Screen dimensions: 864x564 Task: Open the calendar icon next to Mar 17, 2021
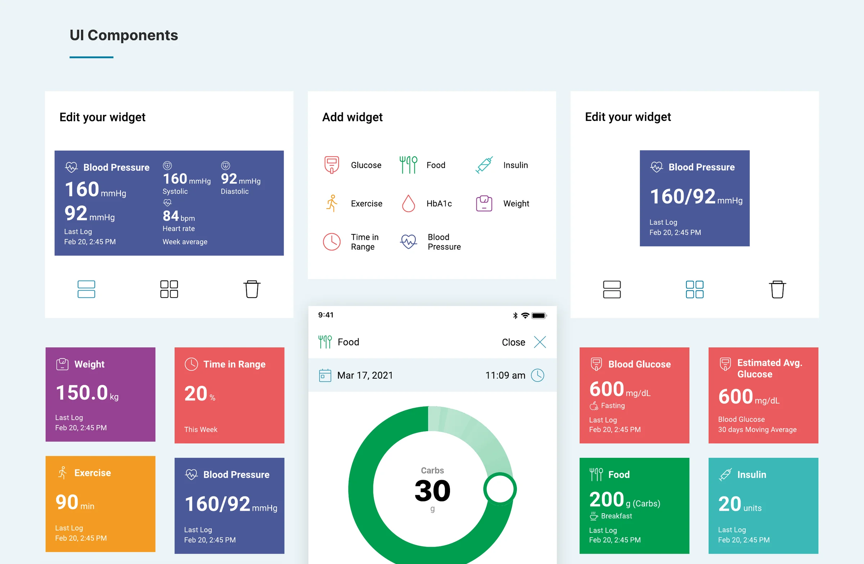(x=325, y=375)
